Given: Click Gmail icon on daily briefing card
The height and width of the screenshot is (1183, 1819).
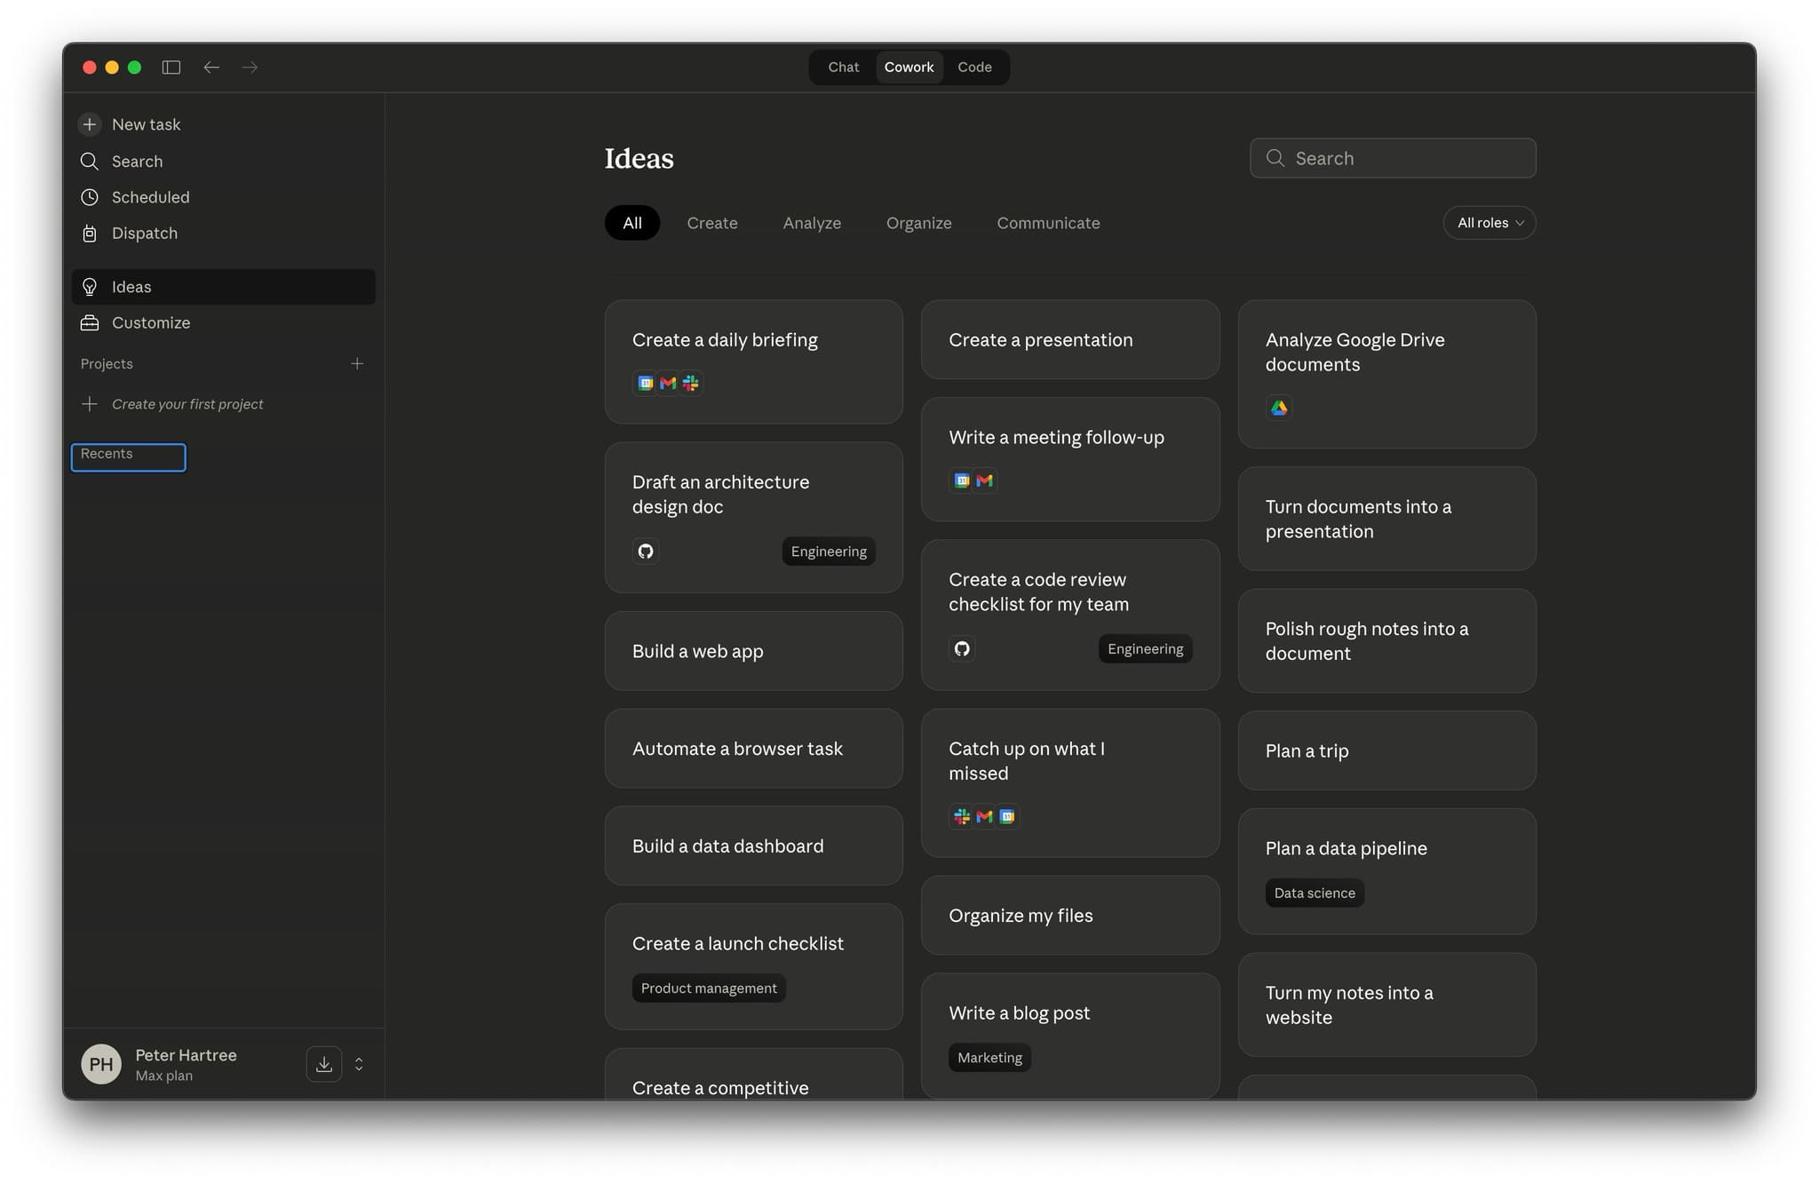Looking at the screenshot, I should (668, 383).
